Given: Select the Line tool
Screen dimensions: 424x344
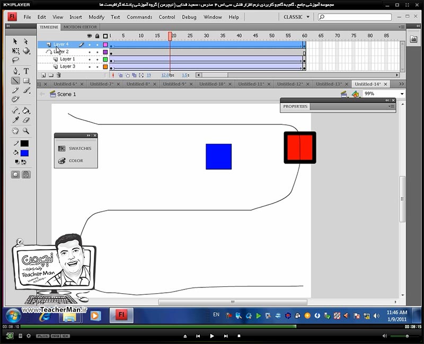Looking at the screenshot, I should pyautogui.click(x=15, y=80).
